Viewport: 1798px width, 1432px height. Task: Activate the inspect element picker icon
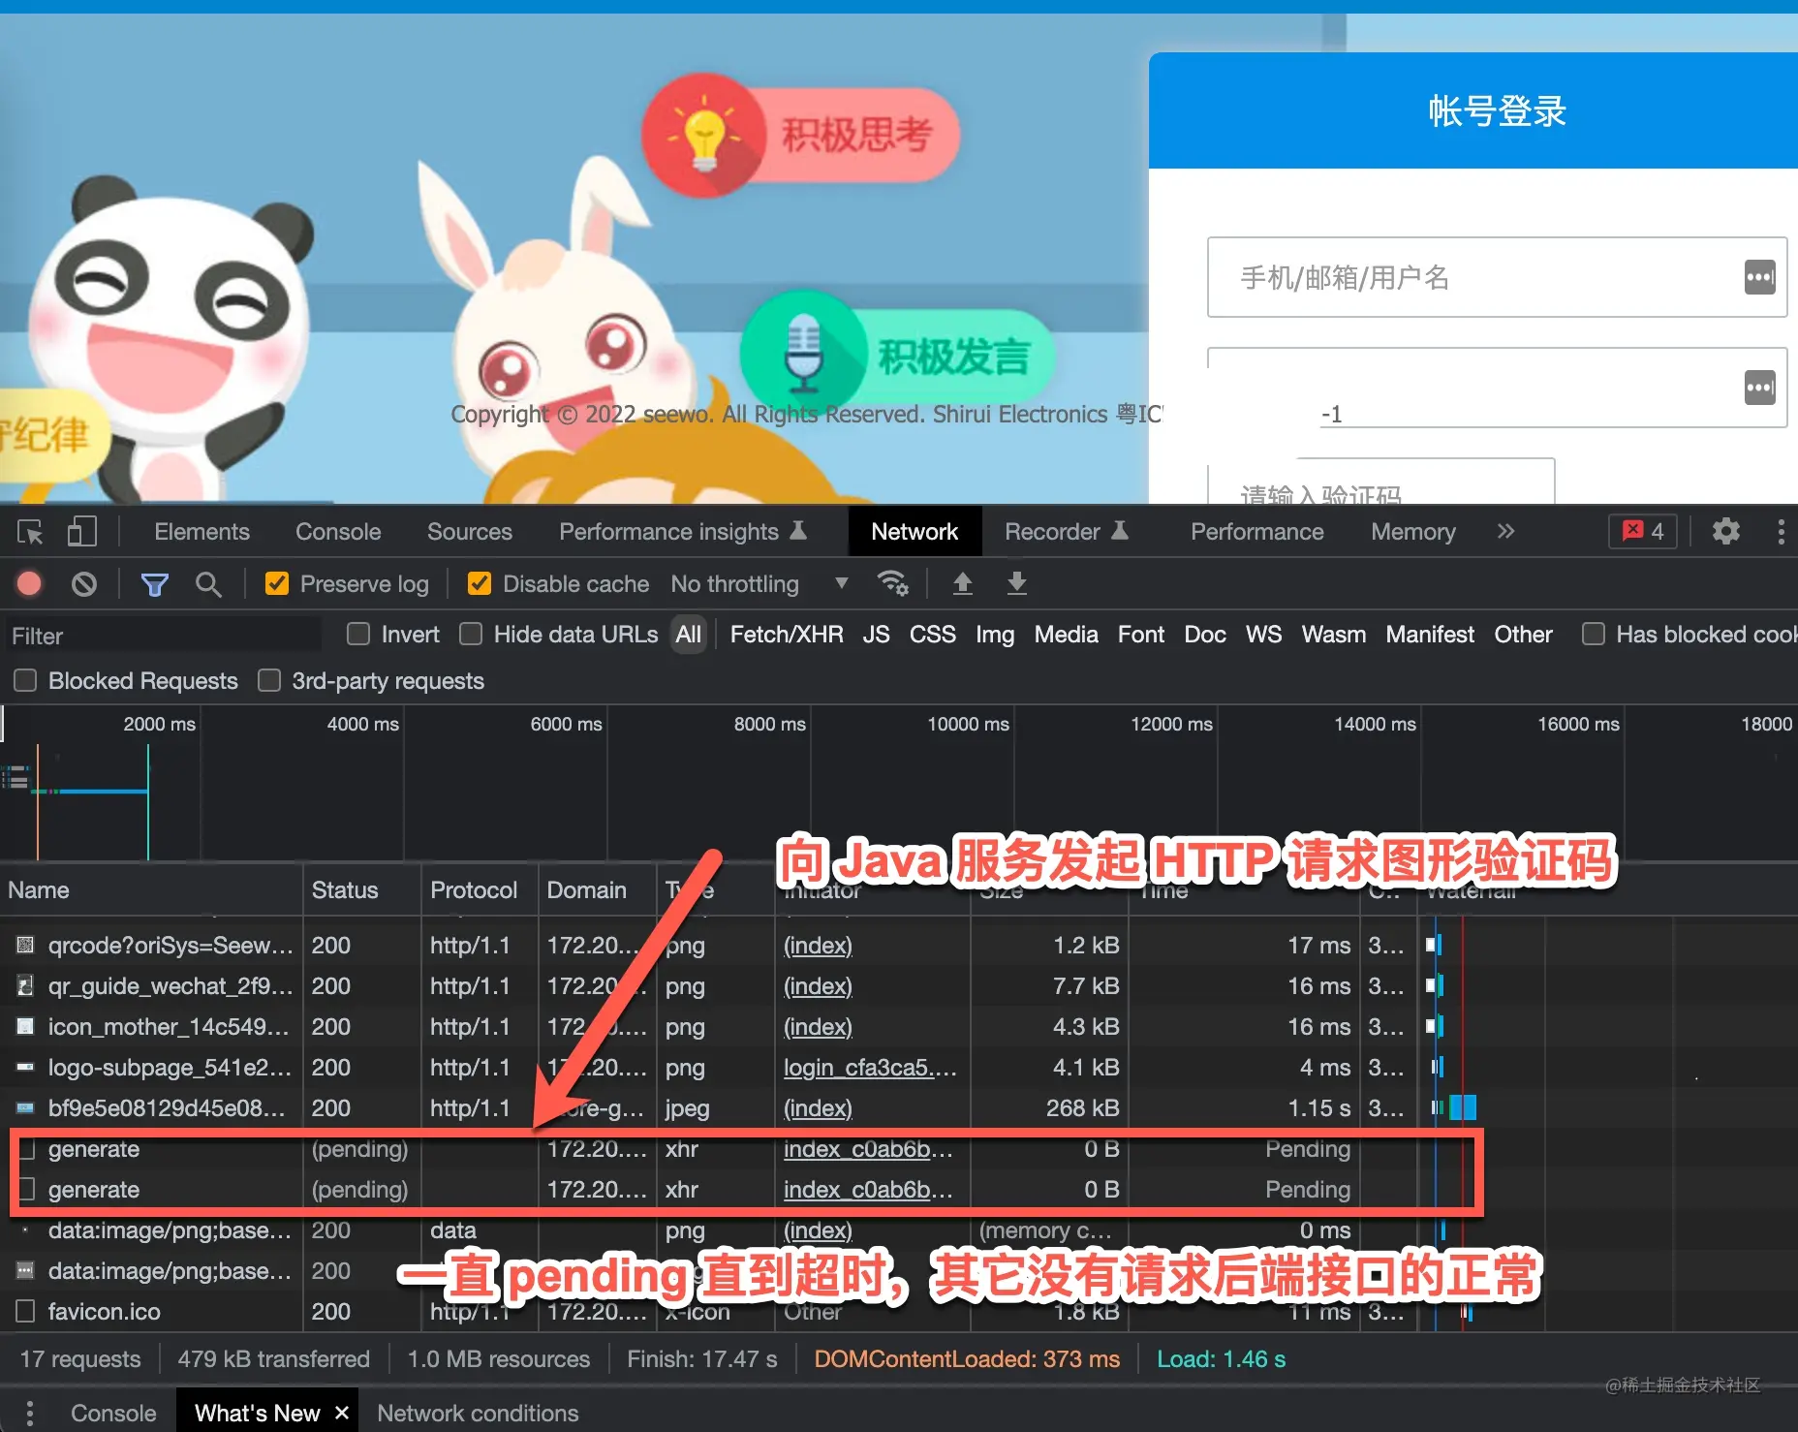point(30,532)
